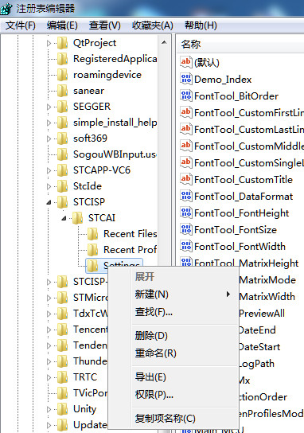Click the tree scrollbar up arrow
The height and width of the screenshot is (433, 304).
point(164,42)
